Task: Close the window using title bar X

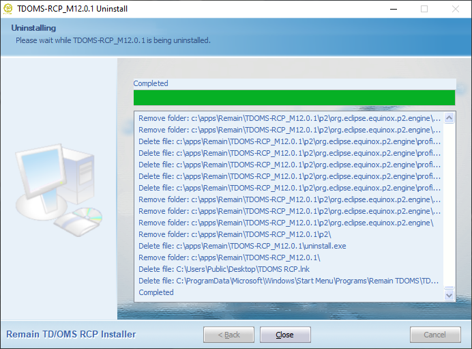Action: coord(455,9)
